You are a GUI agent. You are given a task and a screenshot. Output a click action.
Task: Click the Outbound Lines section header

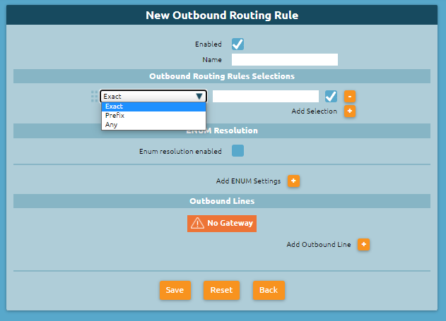222,201
